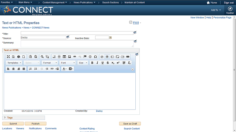Center align text
The width and height of the screenshot is (236, 132).
13,69
